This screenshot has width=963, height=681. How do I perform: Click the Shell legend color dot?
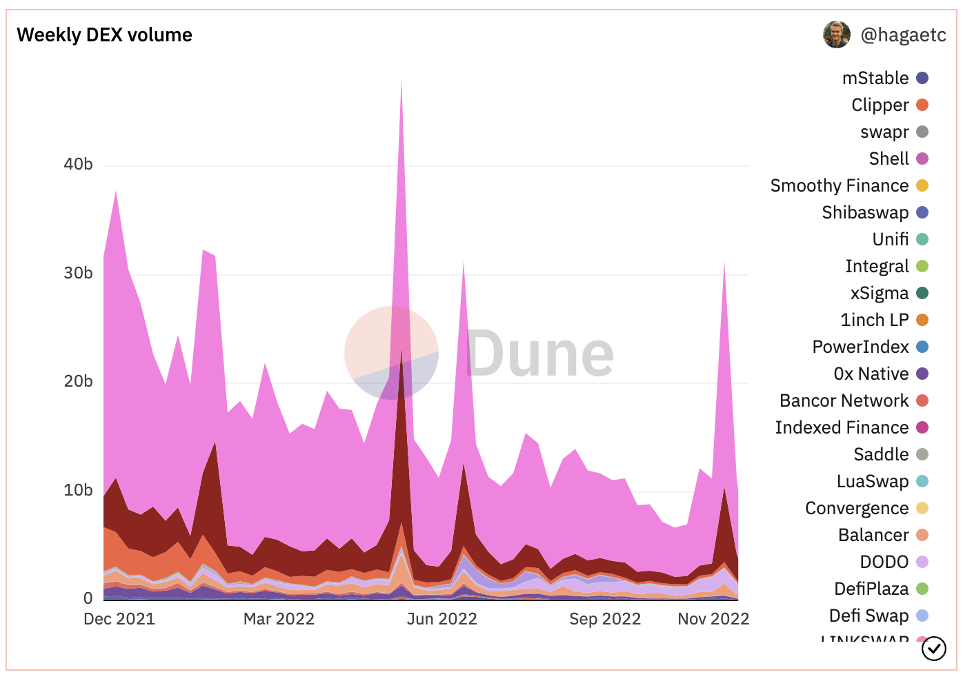click(922, 159)
